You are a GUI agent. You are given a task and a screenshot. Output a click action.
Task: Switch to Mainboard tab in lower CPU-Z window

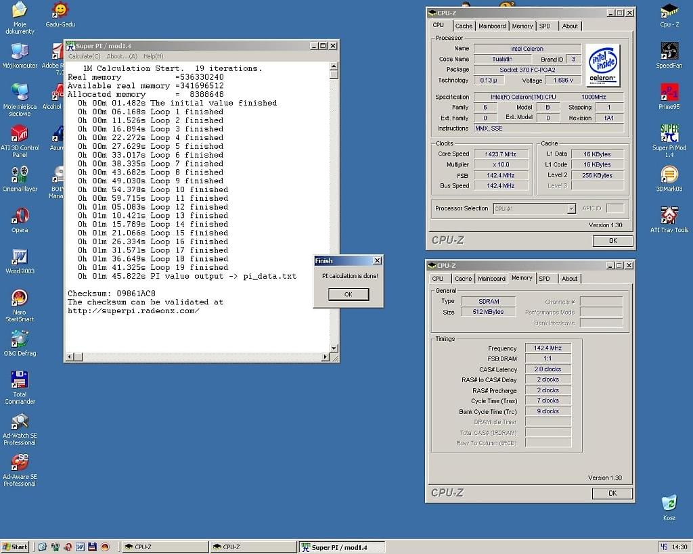pyautogui.click(x=491, y=279)
